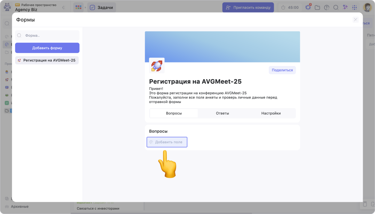Open the notifications bell icon
Screen dimensions: 375x214
pos(308,7)
